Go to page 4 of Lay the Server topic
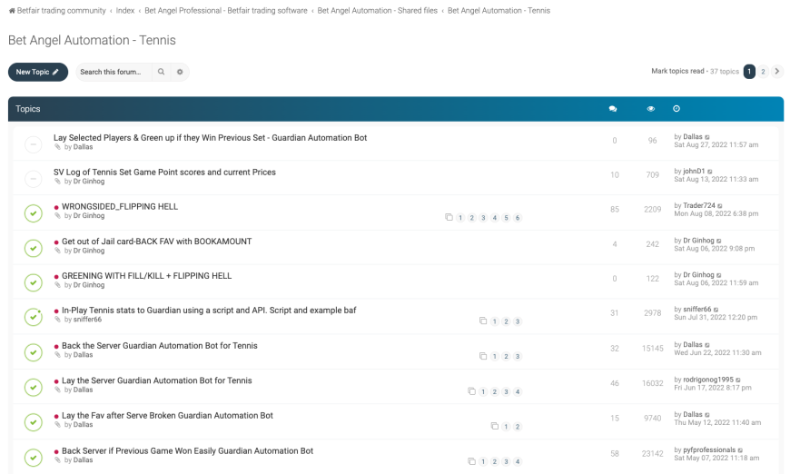 pyautogui.click(x=518, y=391)
